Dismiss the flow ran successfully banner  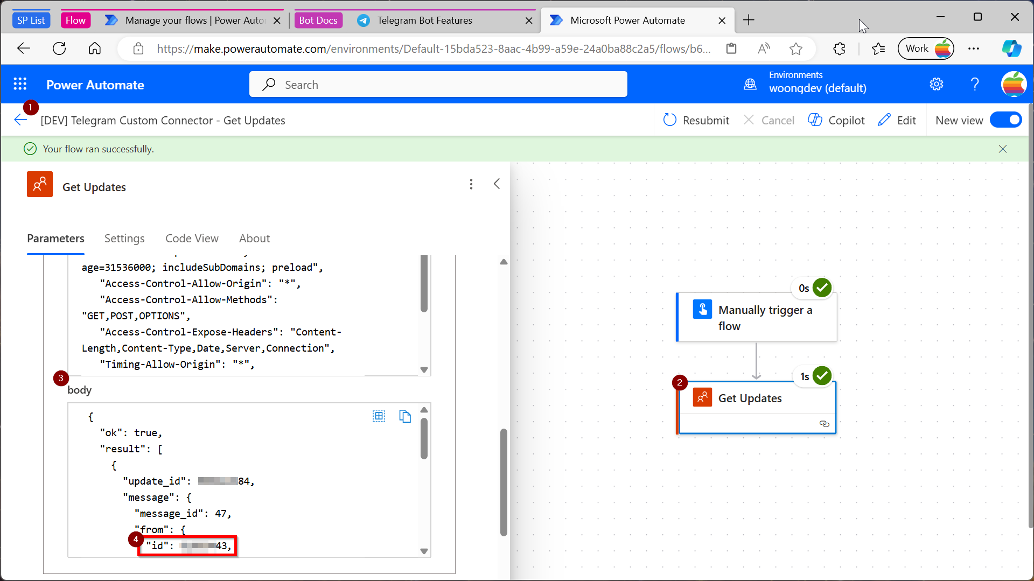pyautogui.click(x=1003, y=149)
